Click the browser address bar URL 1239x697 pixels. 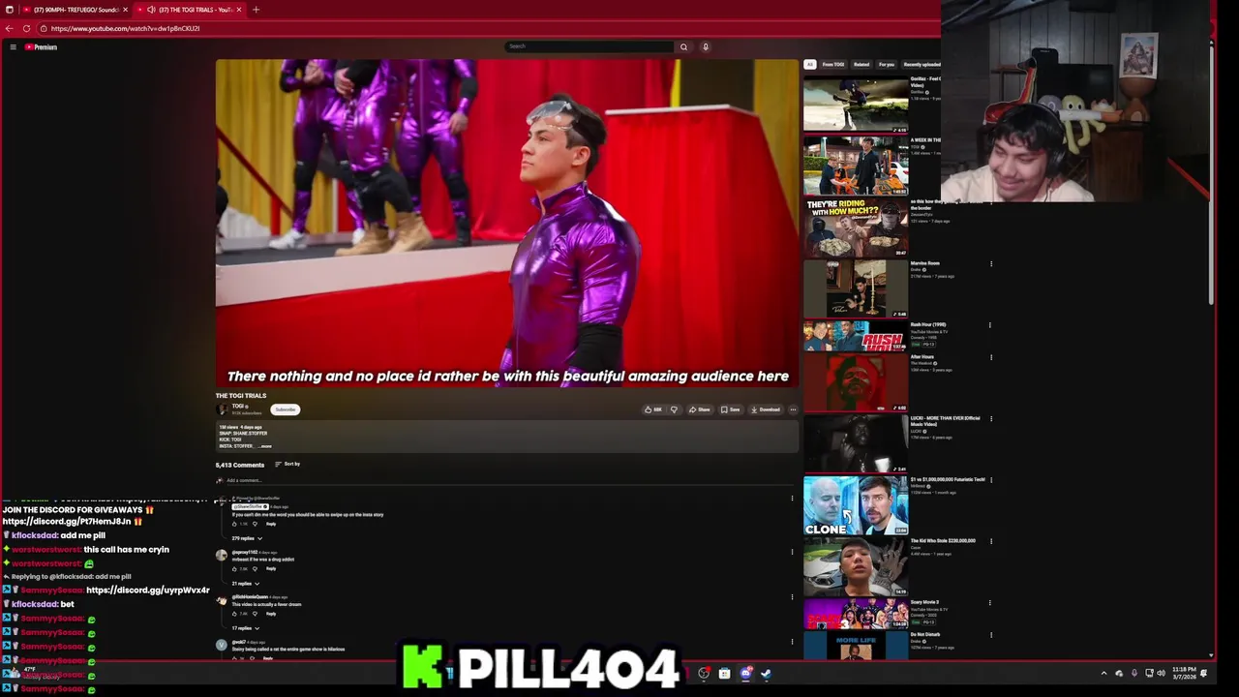coord(125,28)
